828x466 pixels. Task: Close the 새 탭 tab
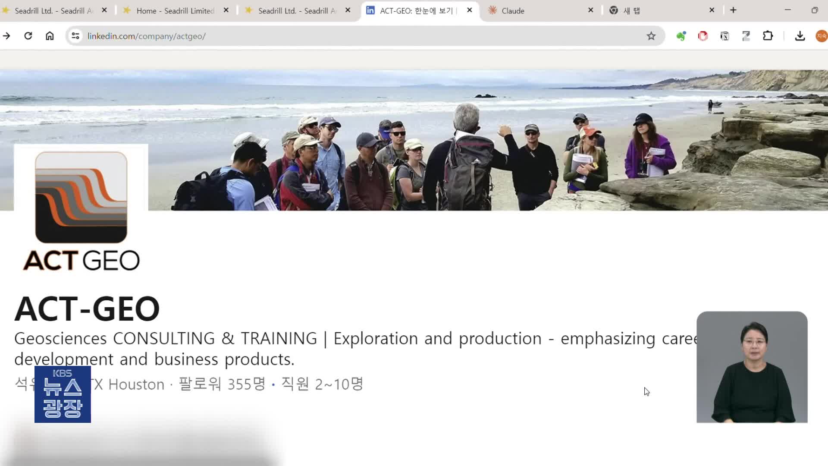click(712, 10)
